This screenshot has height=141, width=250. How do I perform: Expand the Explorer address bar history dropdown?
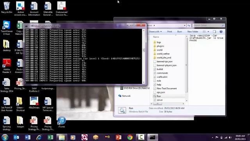click(184, 25)
